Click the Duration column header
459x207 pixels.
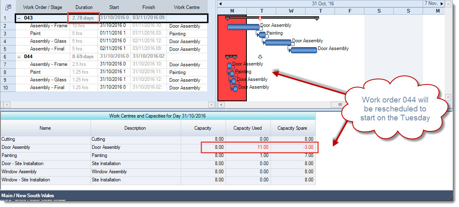pyautogui.click(x=84, y=7)
